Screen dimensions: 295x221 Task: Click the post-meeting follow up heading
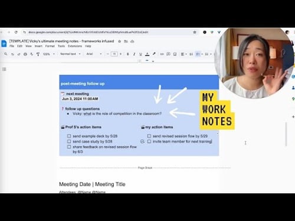[x=83, y=84]
